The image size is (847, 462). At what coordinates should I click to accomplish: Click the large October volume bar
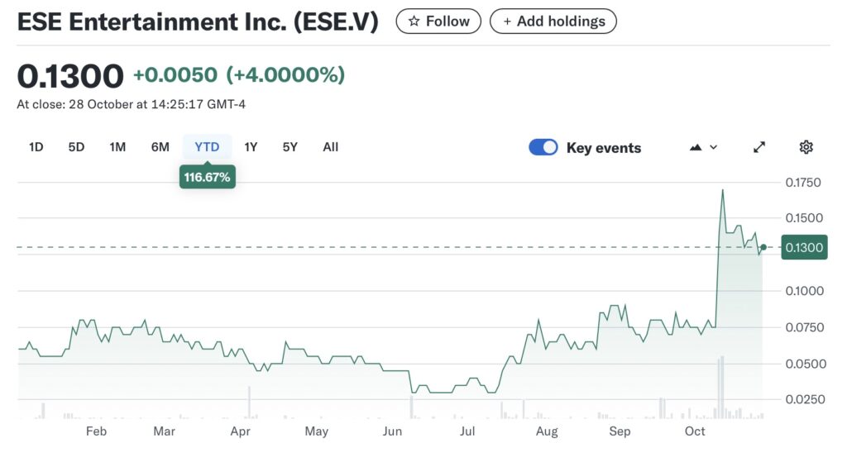(721, 388)
